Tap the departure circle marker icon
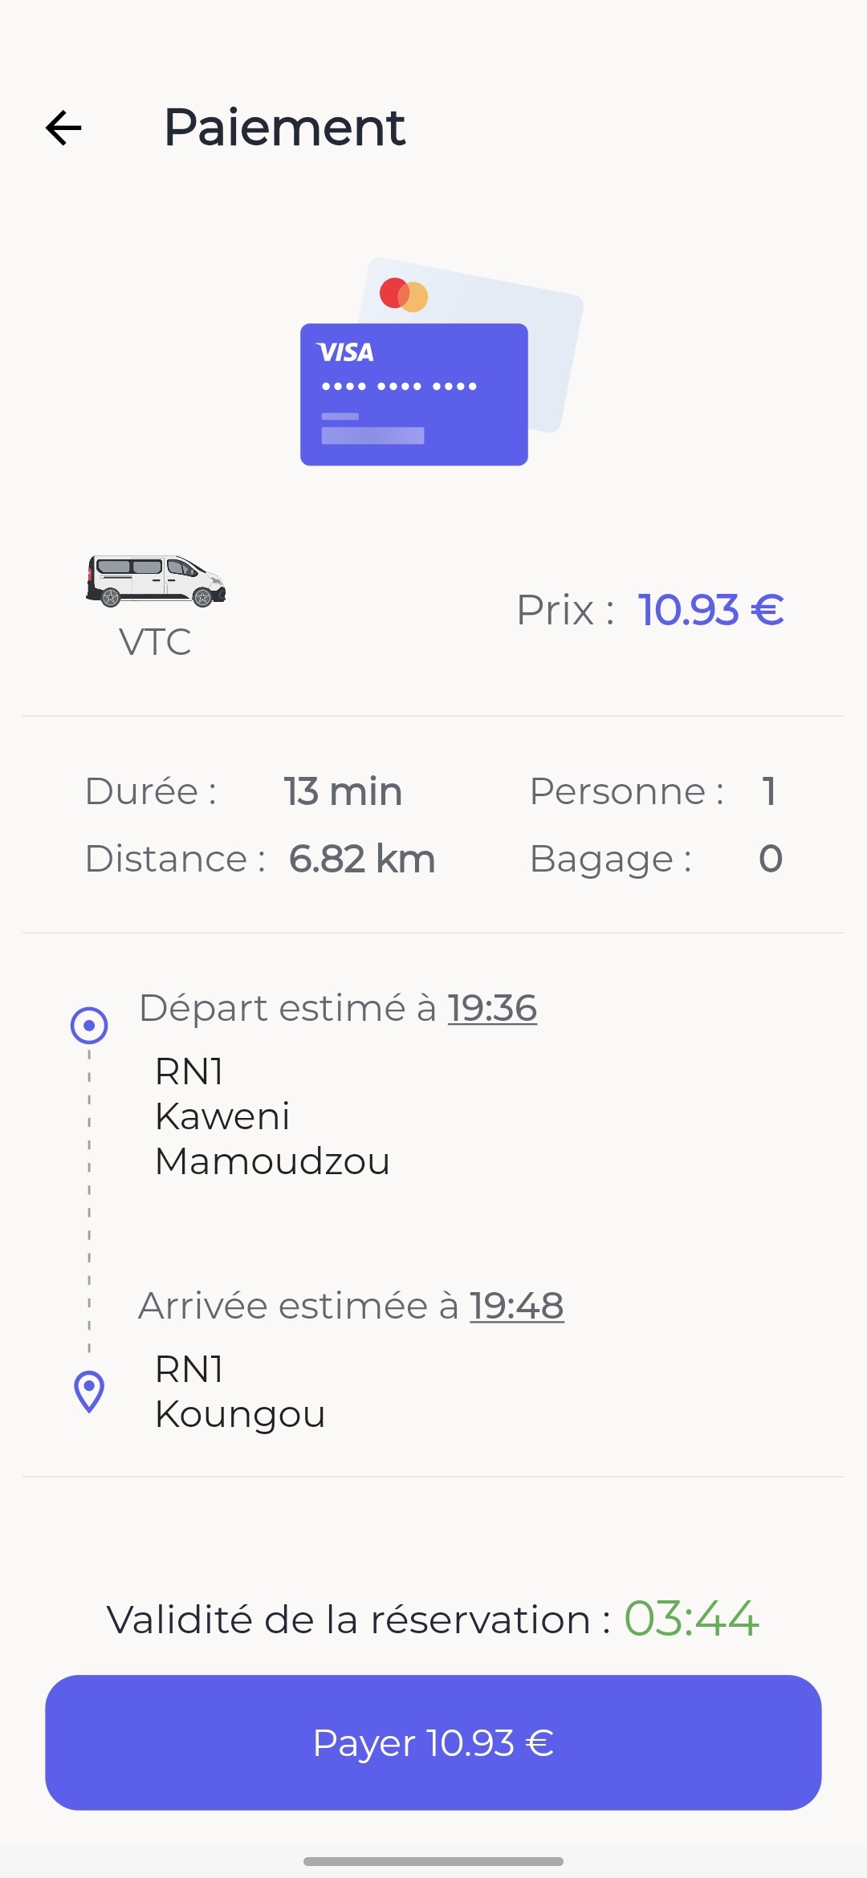Screen dimensions: 867x1878 tap(89, 1025)
